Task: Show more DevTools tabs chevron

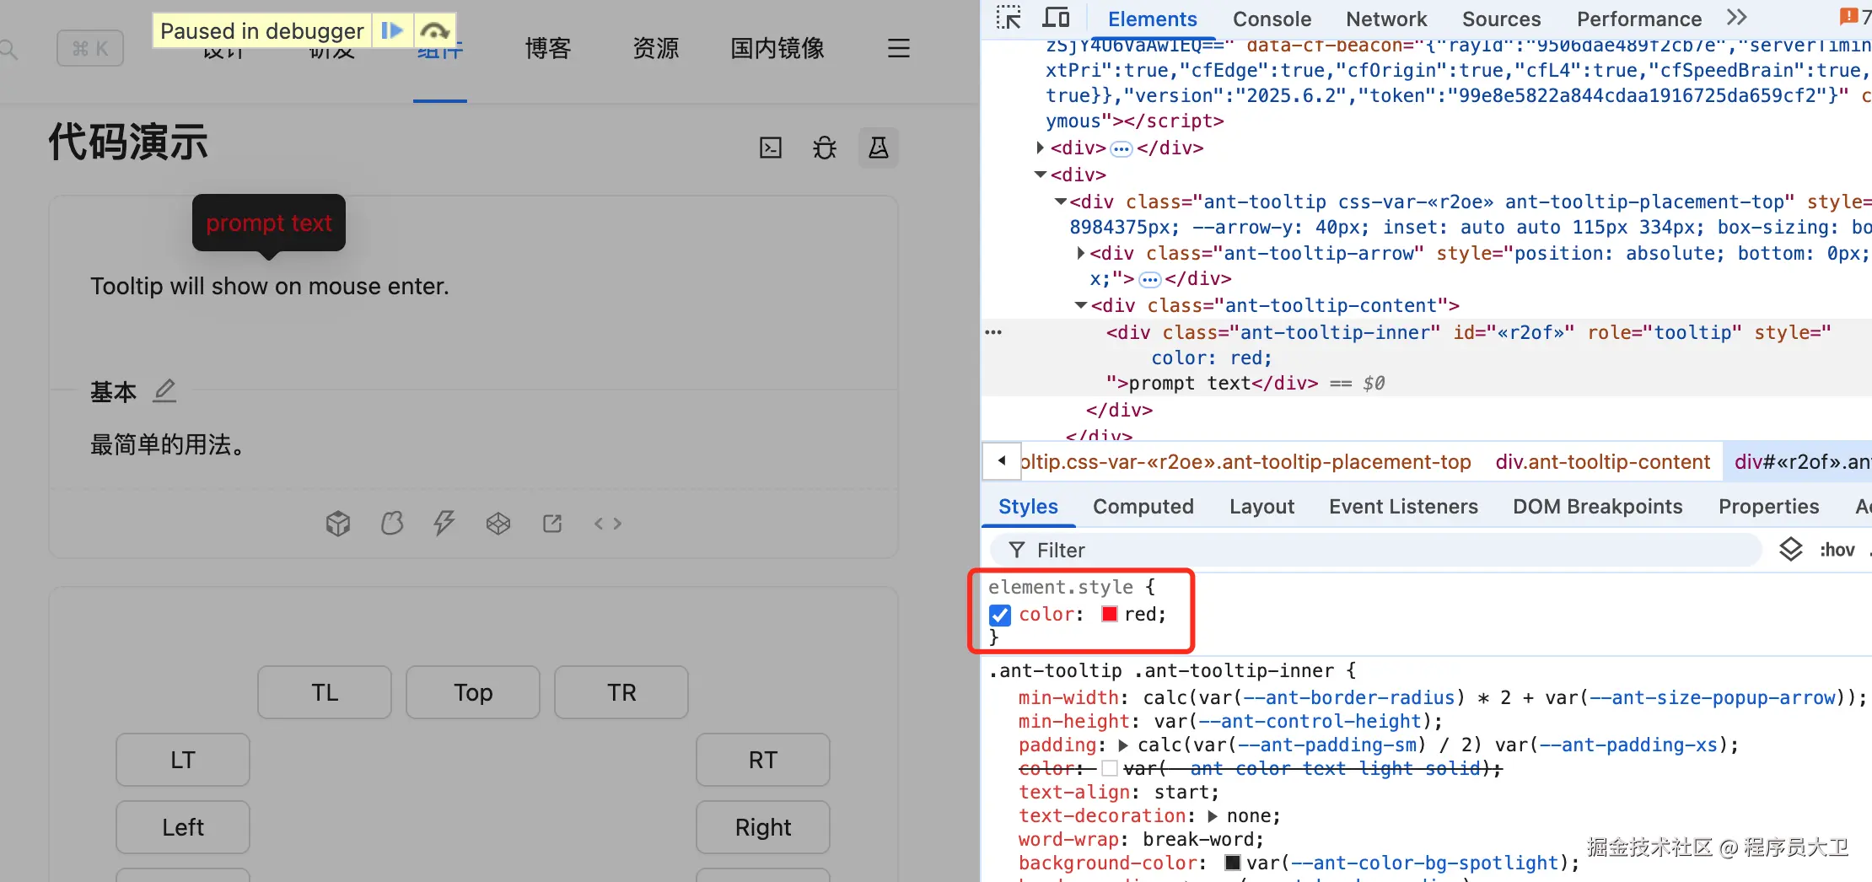Action: point(1736,18)
